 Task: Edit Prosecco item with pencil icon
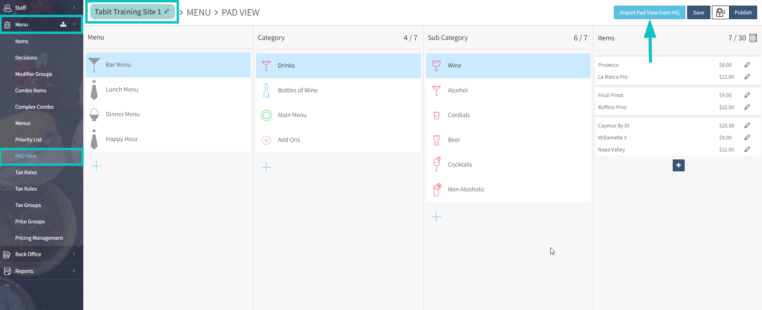pos(747,65)
